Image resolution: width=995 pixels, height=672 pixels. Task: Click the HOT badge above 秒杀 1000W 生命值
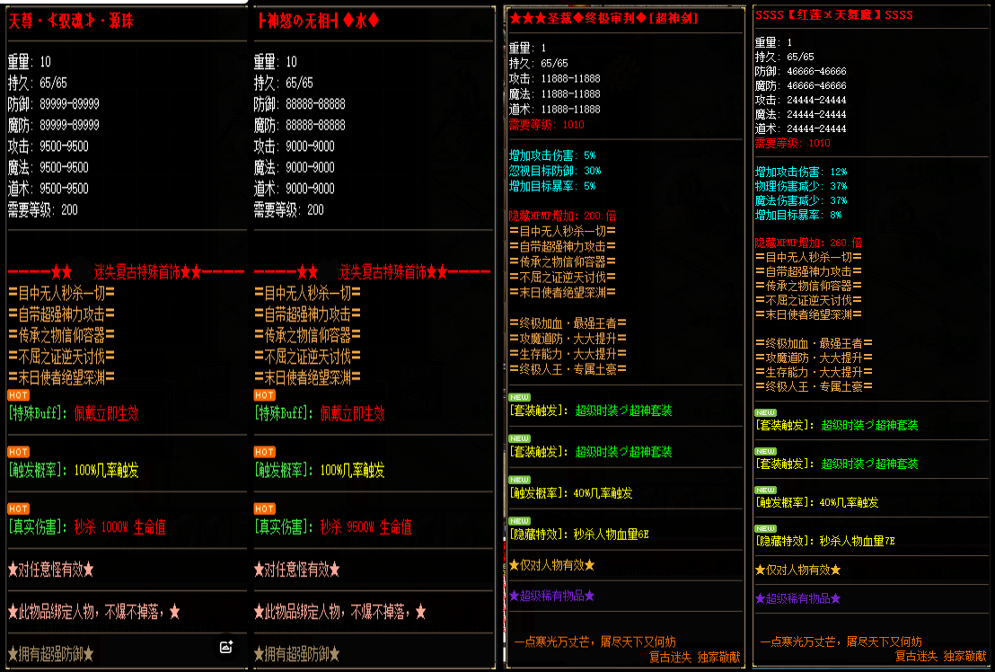[19, 508]
